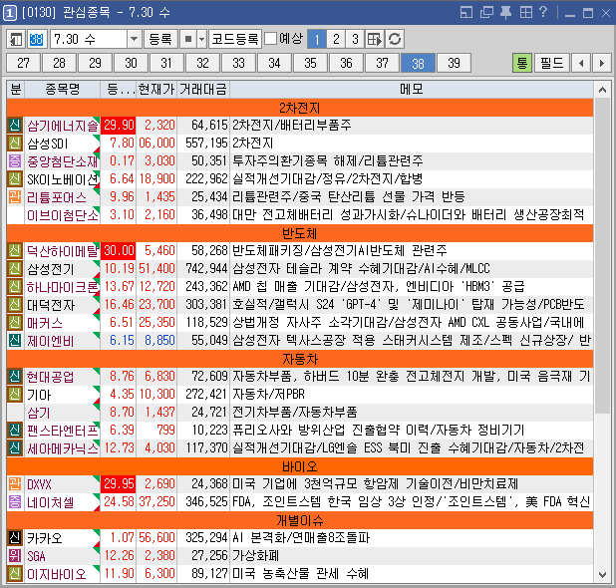Viewport: 616px width, 588px height.
Task: Click the group name field showing 7.30 수
Action: 89,39
